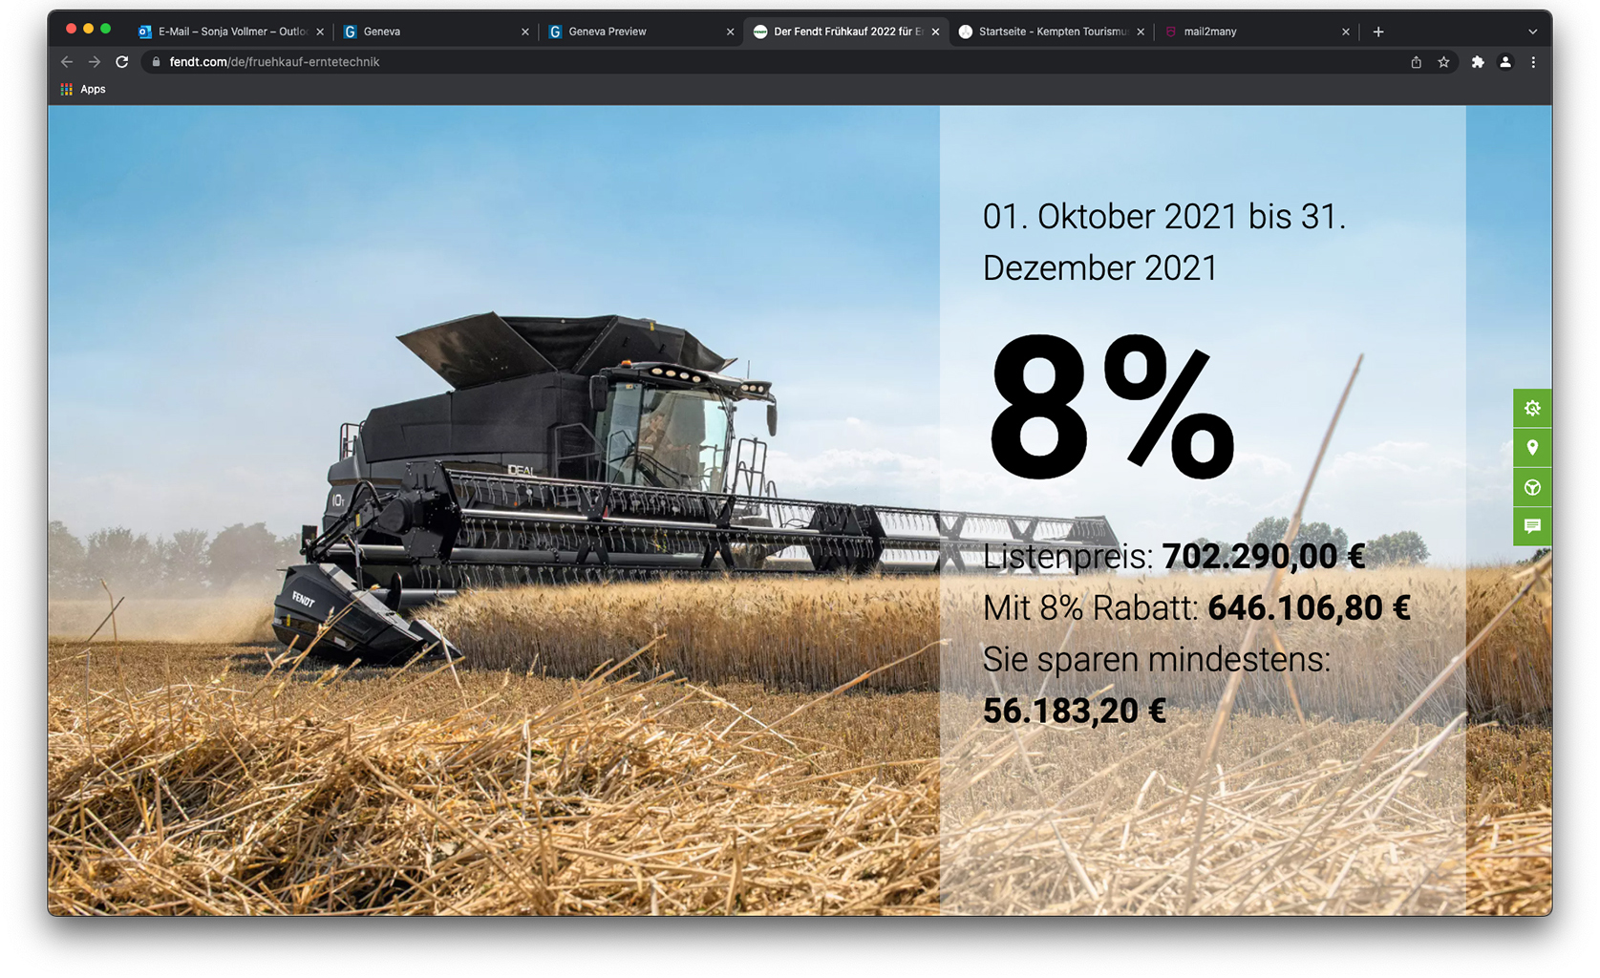This screenshot has width=1600, height=978.
Task: Expand the tab search dropdown arrow
Action: coord(1532,32)
